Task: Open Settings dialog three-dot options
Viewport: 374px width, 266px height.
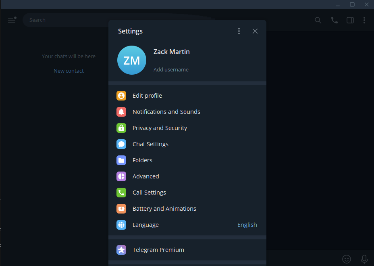Action: click(x=239, y=31)
